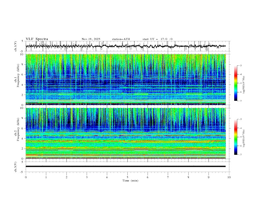Image resolution: width=258 pixels, height=199 pixels.
Task: Click the ch.1 frequency axis "10" tick label
Action: 22,54
